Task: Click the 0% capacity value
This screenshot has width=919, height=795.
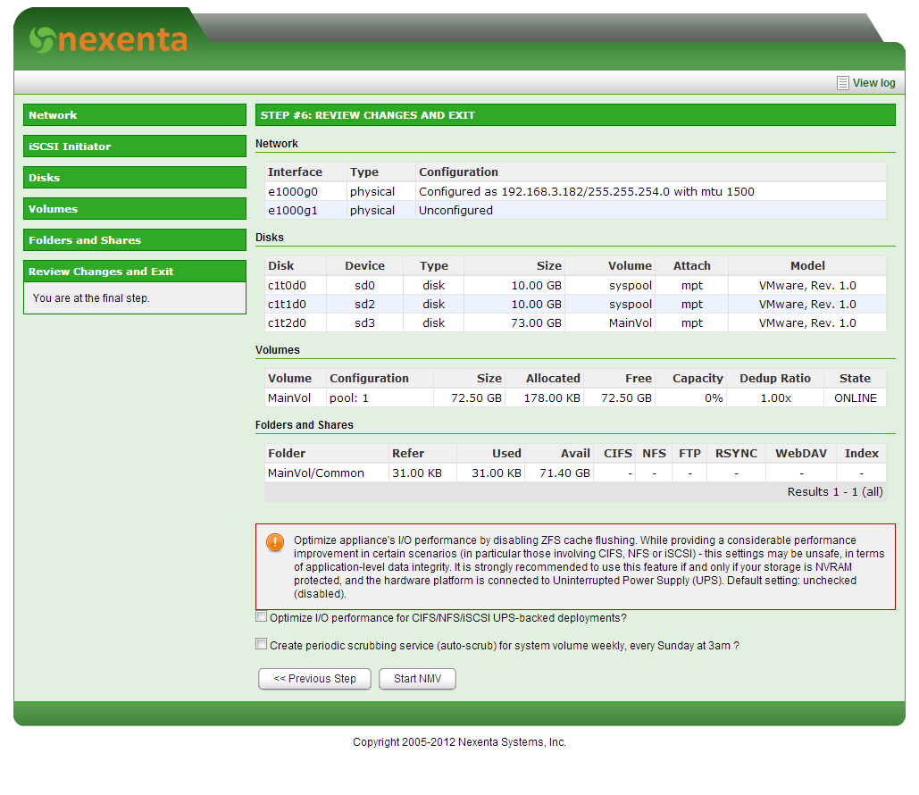Action: pyautogui.click(x=714, y=398)
